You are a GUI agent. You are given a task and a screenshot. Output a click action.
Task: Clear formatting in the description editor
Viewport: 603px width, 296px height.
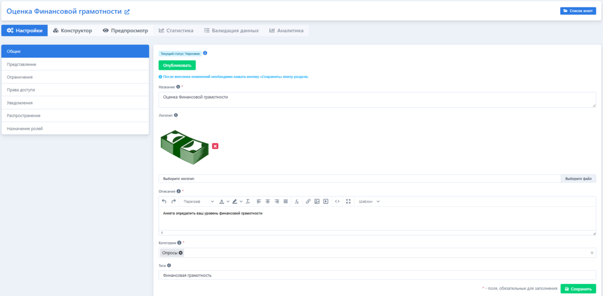tap(248, 202)
